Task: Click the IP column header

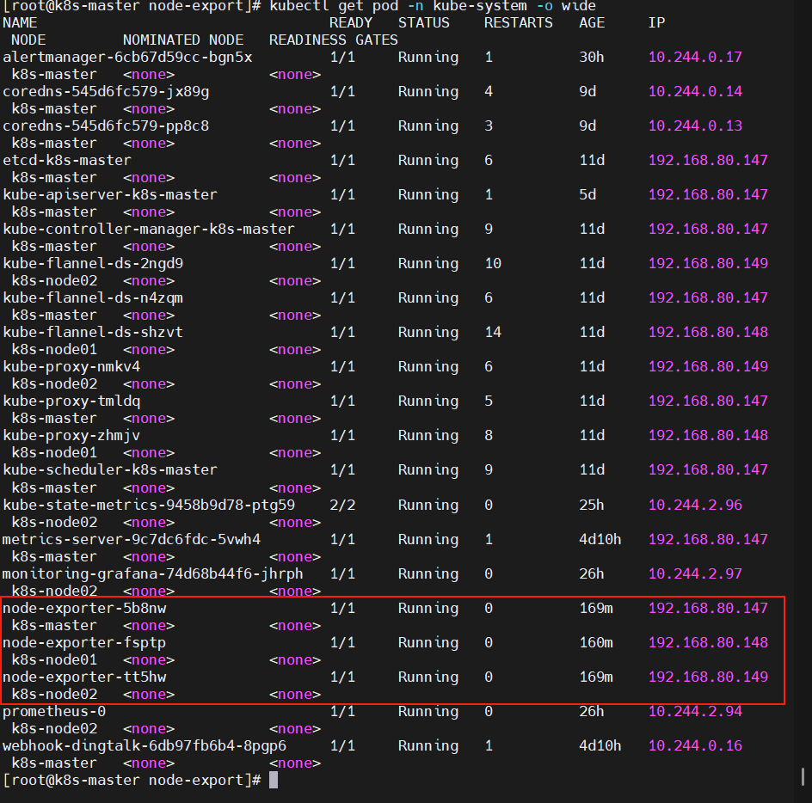Action: (656, 22)
